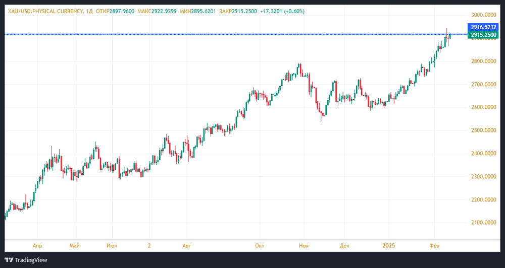
Task: Click the Окт label on time axis
Action: coord(260,245)
